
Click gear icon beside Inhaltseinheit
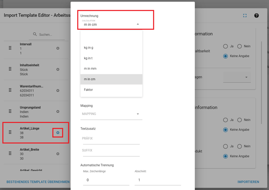point(58,69)
